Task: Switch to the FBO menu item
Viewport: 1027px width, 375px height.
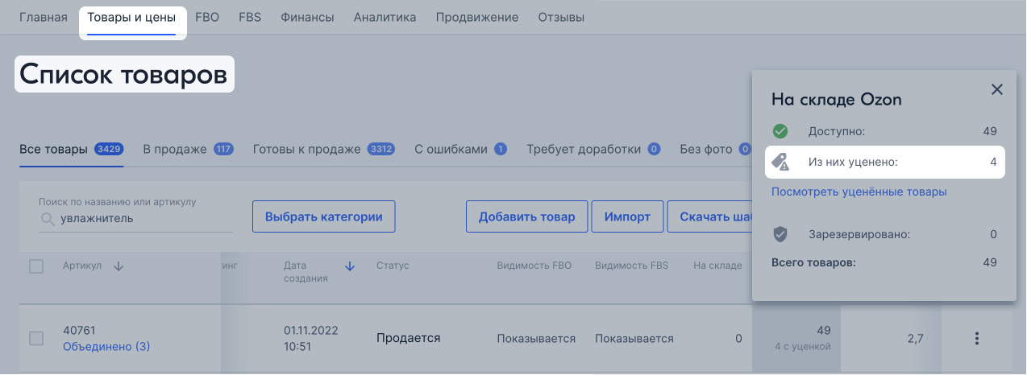Action: [x=207, y=17]
